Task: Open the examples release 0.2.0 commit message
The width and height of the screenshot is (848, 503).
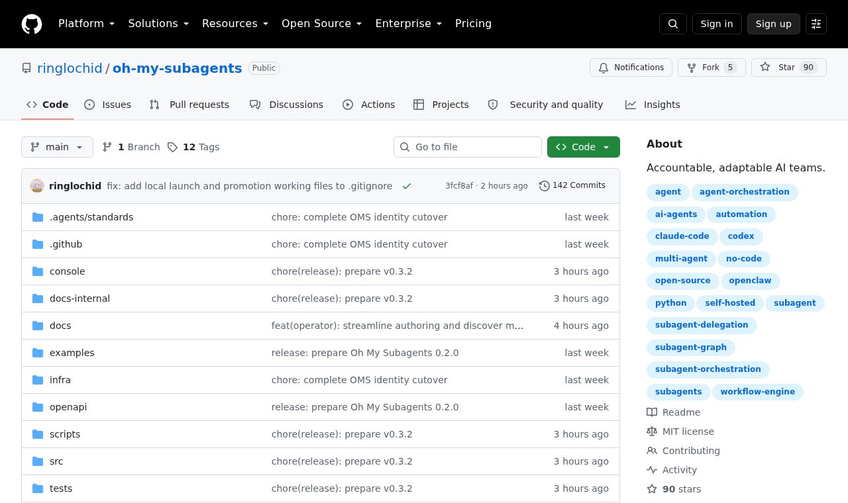Action: click(365, 353)
